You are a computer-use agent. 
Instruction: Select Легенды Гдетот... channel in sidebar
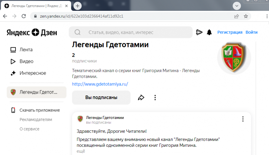pos(37,92)
